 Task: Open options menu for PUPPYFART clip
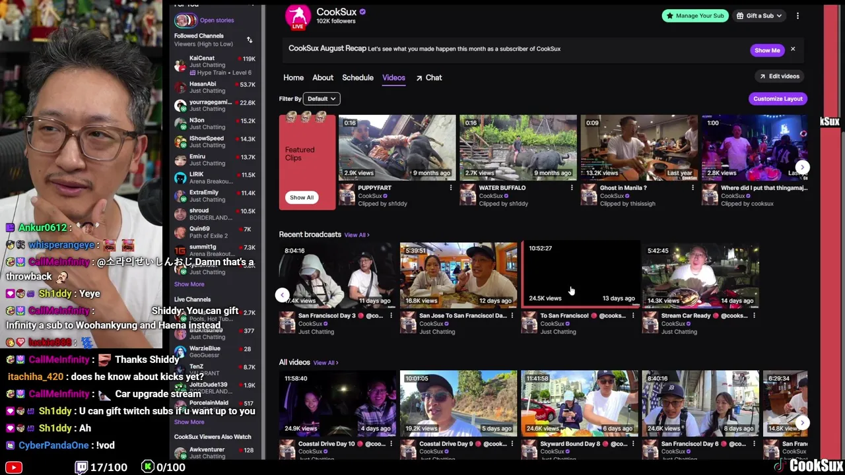[451, 188]
